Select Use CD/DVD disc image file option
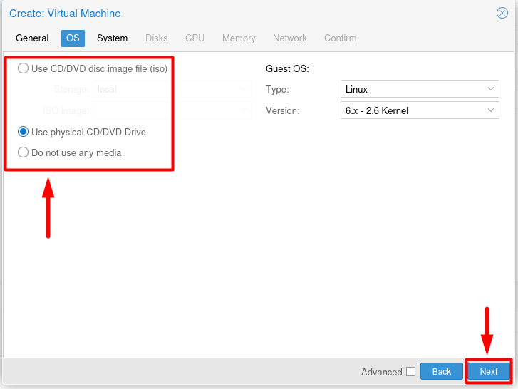This screenshot has height=389, width=518. coord(24,68)
